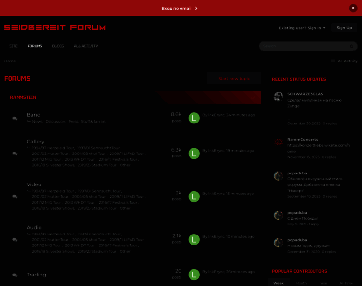Click the Band forum speech bubble icon
The image size is (362, 286).
(15, 118)
